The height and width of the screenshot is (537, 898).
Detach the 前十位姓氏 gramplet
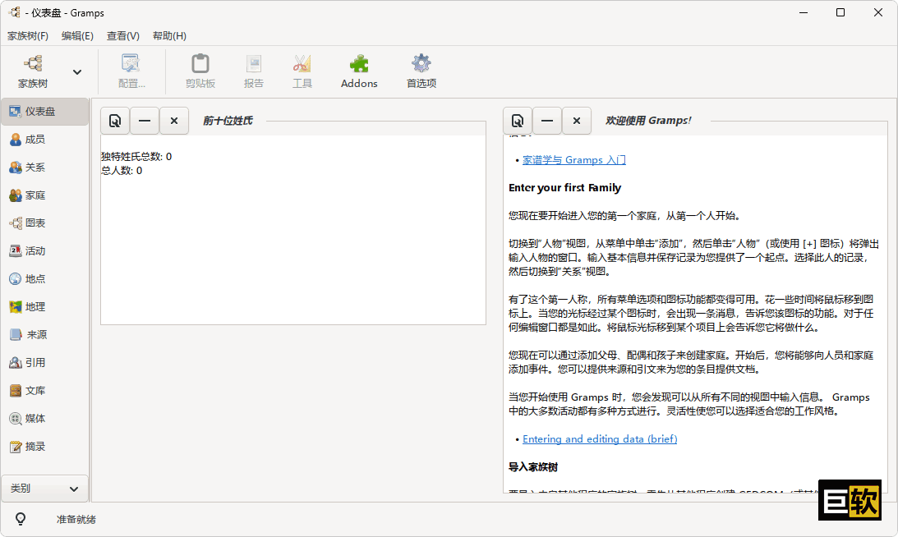115,121
